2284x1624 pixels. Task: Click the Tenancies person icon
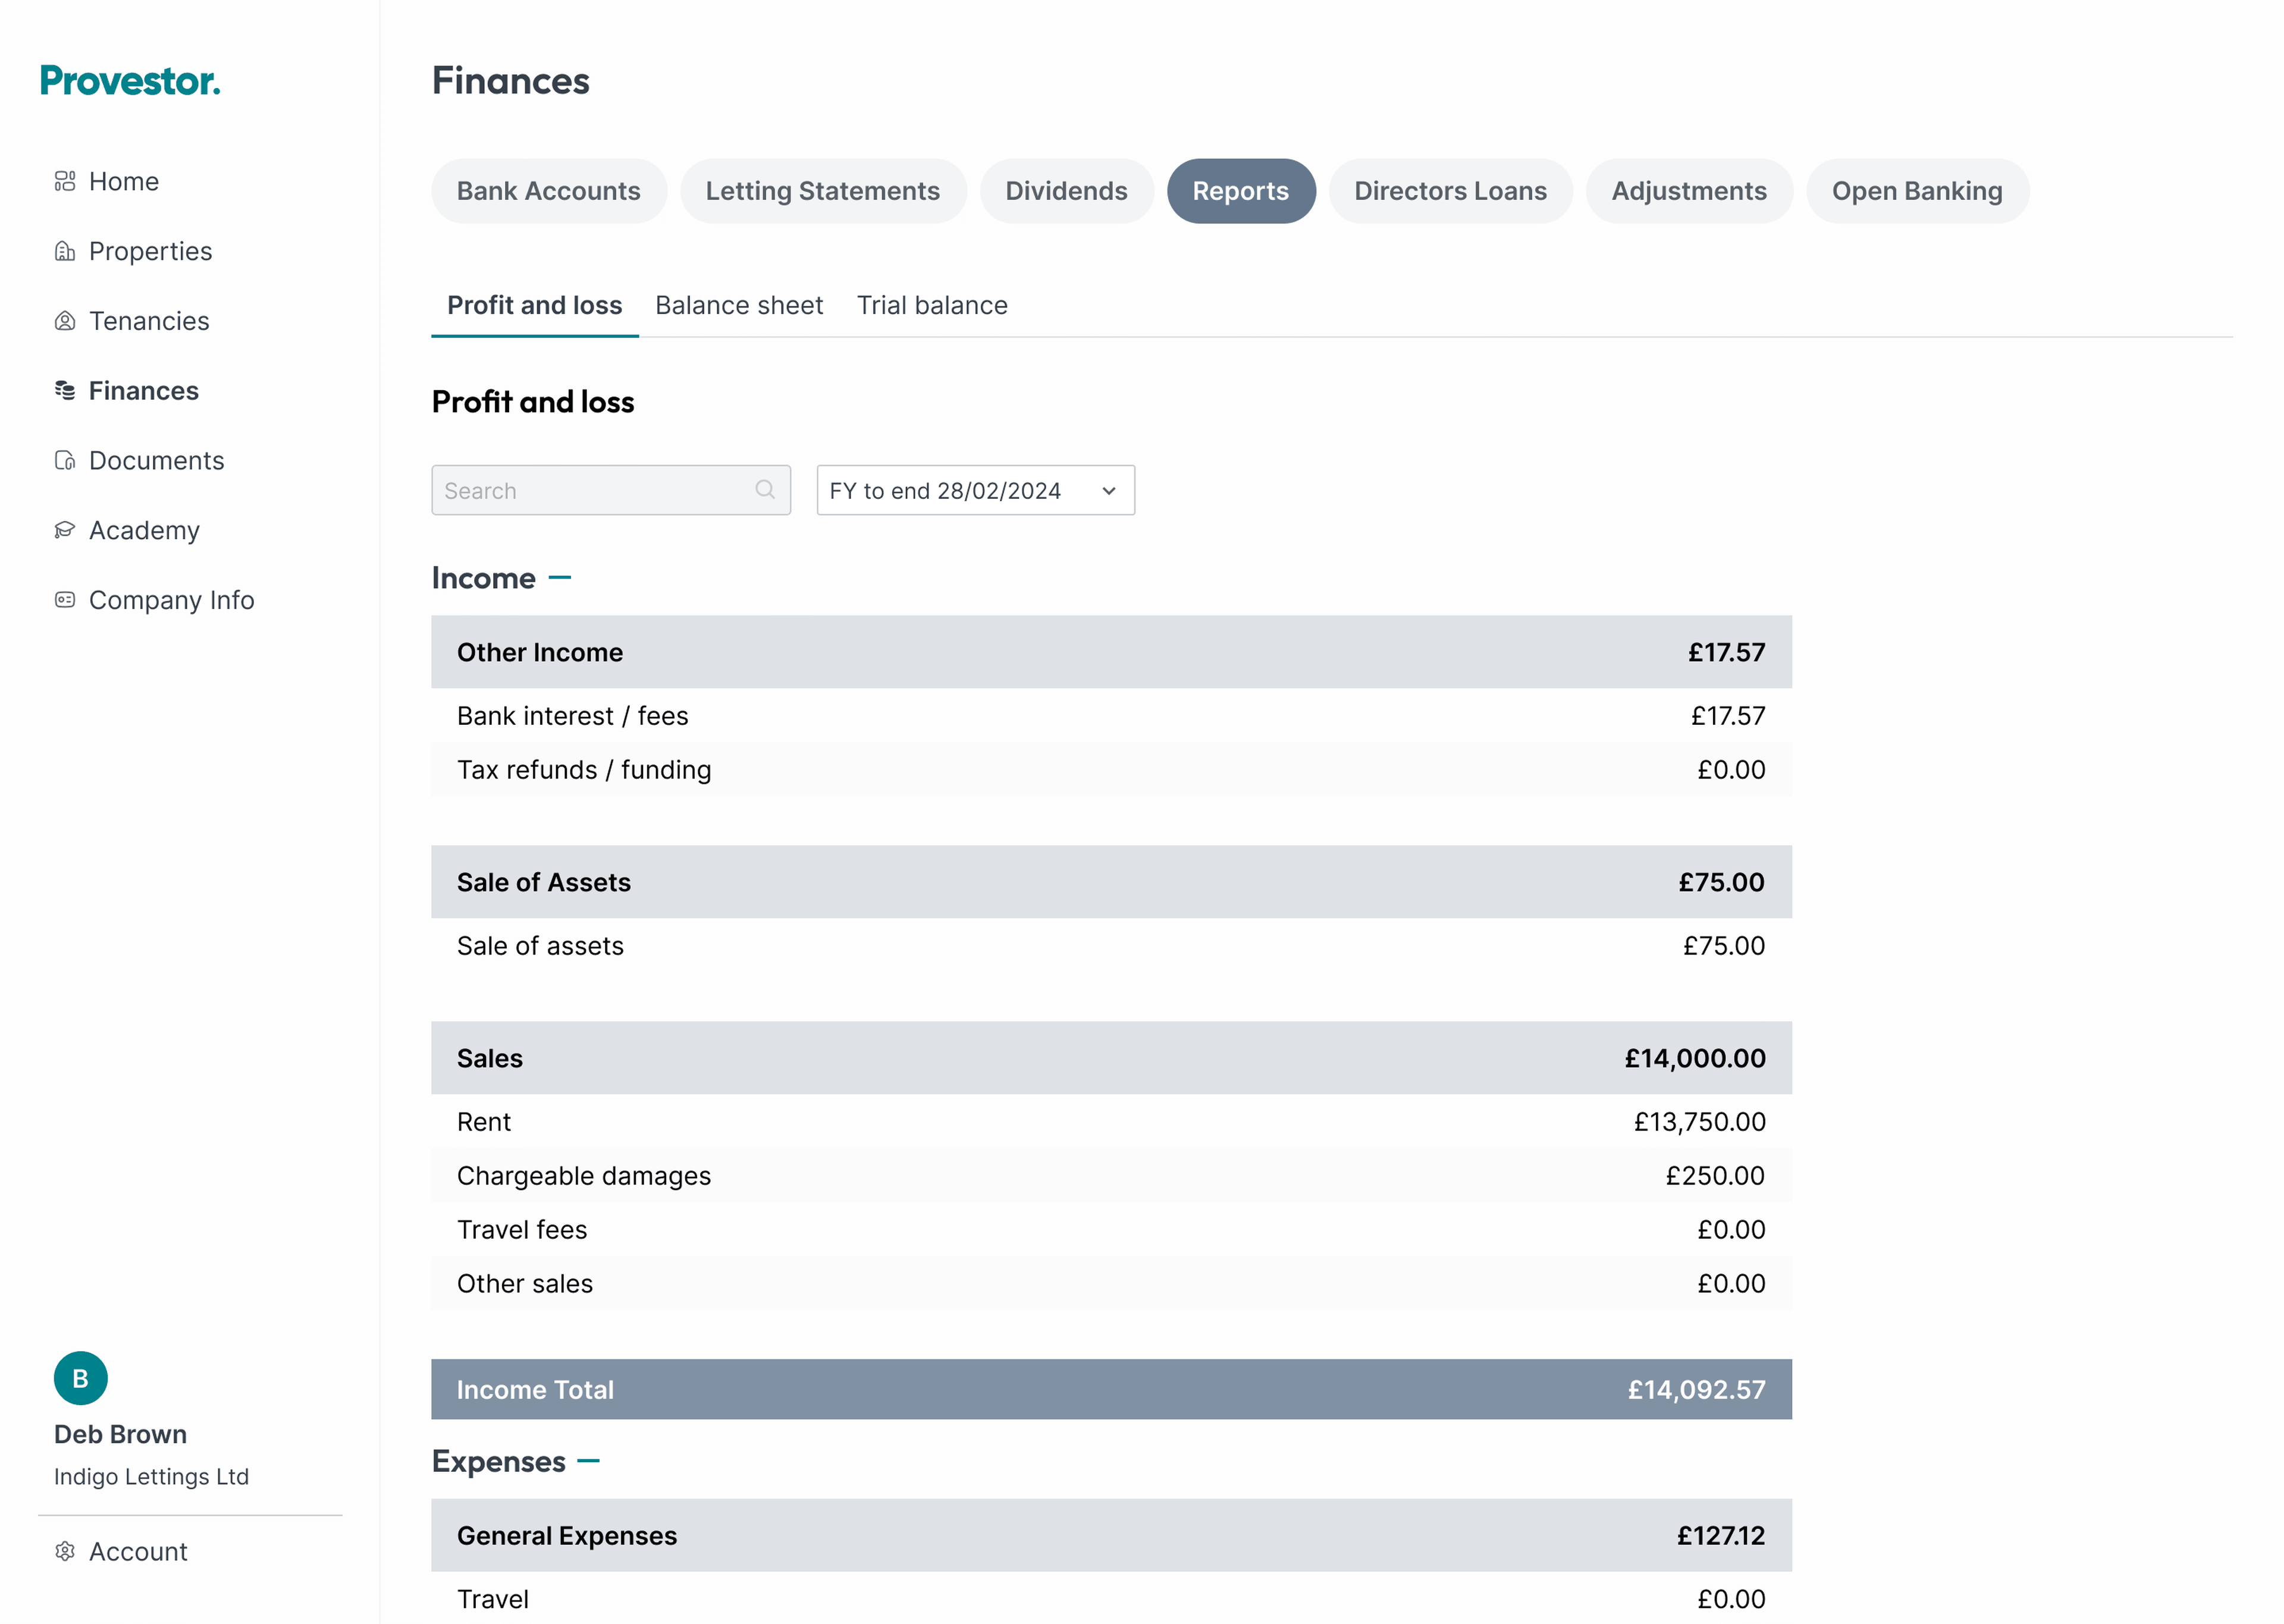tap(65, 321)
